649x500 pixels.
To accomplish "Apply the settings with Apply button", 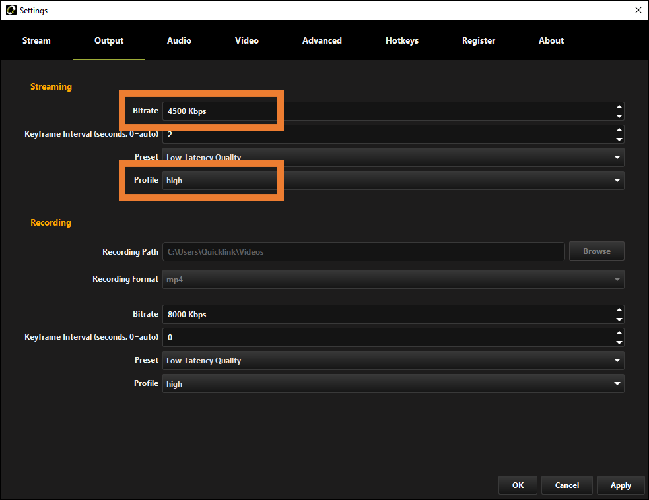I will (621, 485).
